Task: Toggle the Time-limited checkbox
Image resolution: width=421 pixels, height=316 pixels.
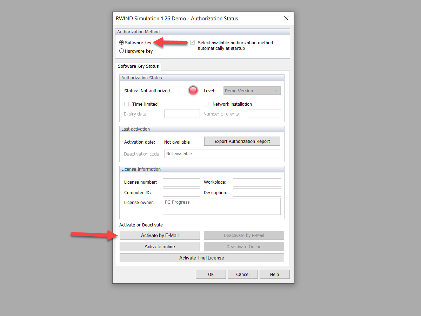Action: pyautogui.click(x=126, y=104)
